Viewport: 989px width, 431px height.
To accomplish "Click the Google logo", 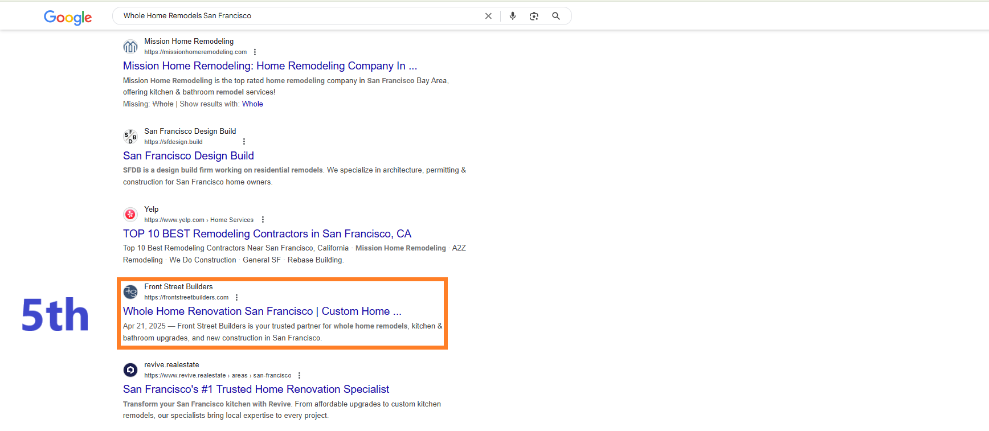I will pos(68,18).
